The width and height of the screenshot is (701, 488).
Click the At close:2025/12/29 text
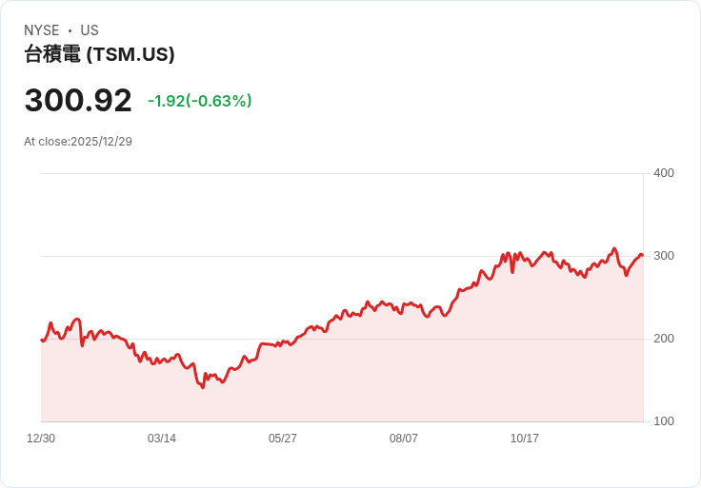(78, 142)
